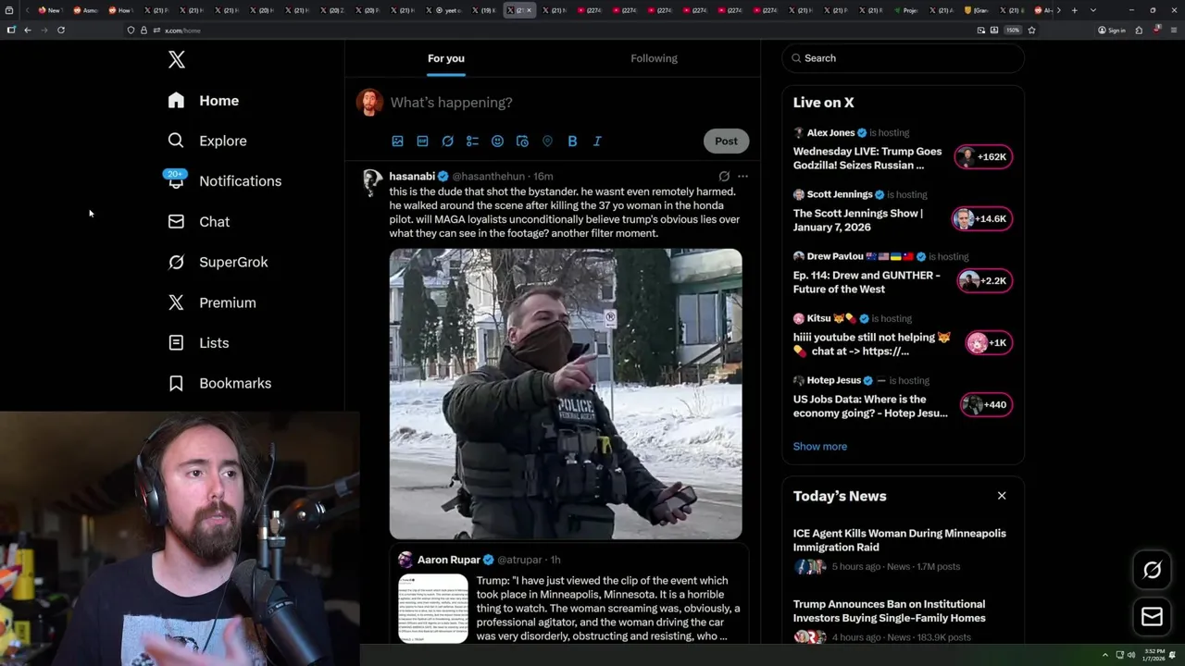
Task: Open US Jobs Data broadcast title
Action: (x=870, y=406)
